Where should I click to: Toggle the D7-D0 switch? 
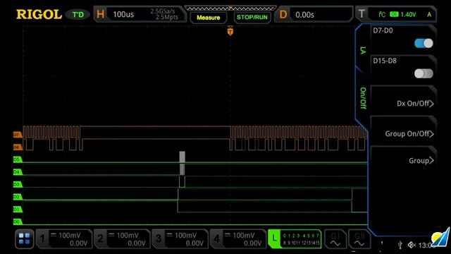424,43
